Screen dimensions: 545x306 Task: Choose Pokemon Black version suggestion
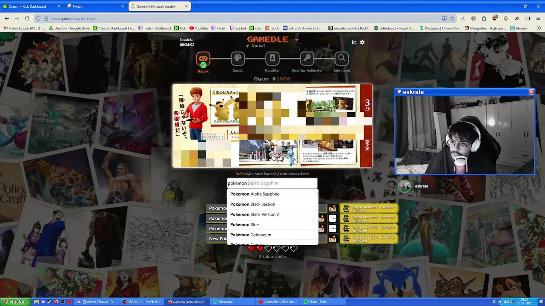click(272, 204)
